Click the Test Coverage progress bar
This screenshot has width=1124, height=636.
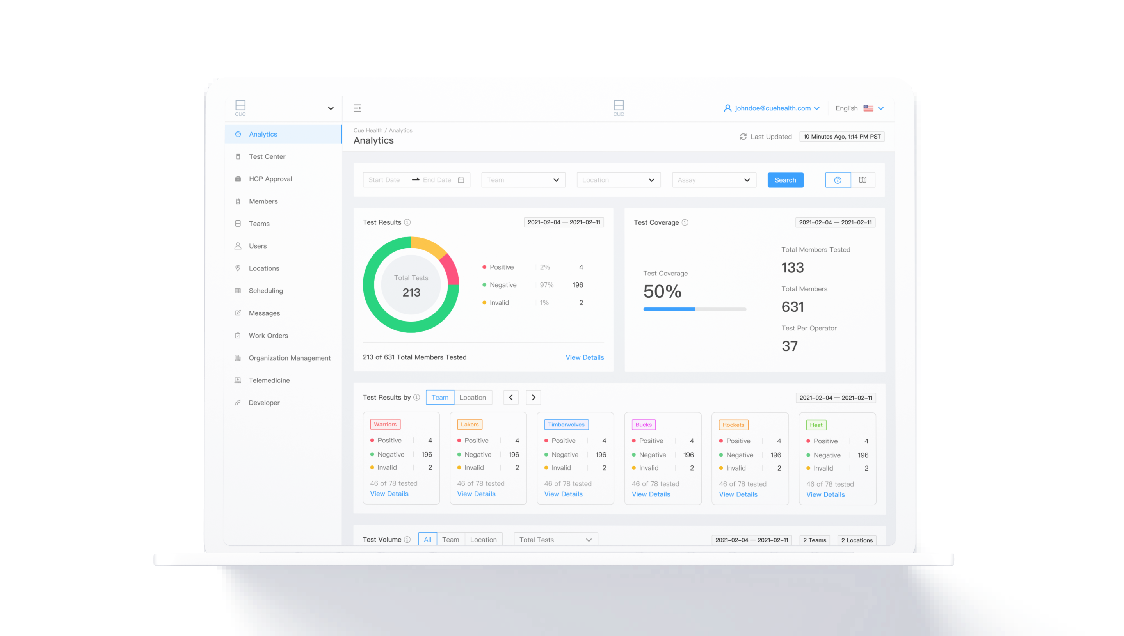point(694,309)
